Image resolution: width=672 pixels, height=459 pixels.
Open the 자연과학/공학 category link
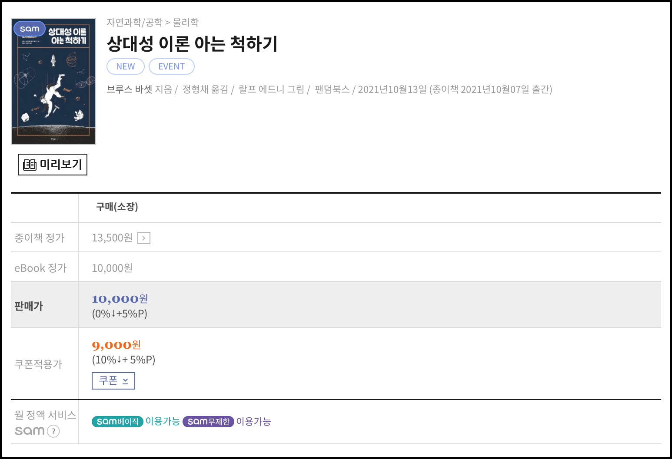[x=134, y=22]
